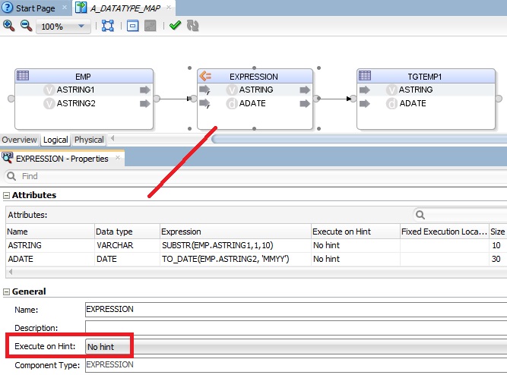The height and width of the screenshot is (375, 507).
Task: Click the gray refresh arrows icon
Action: point(193,26)
